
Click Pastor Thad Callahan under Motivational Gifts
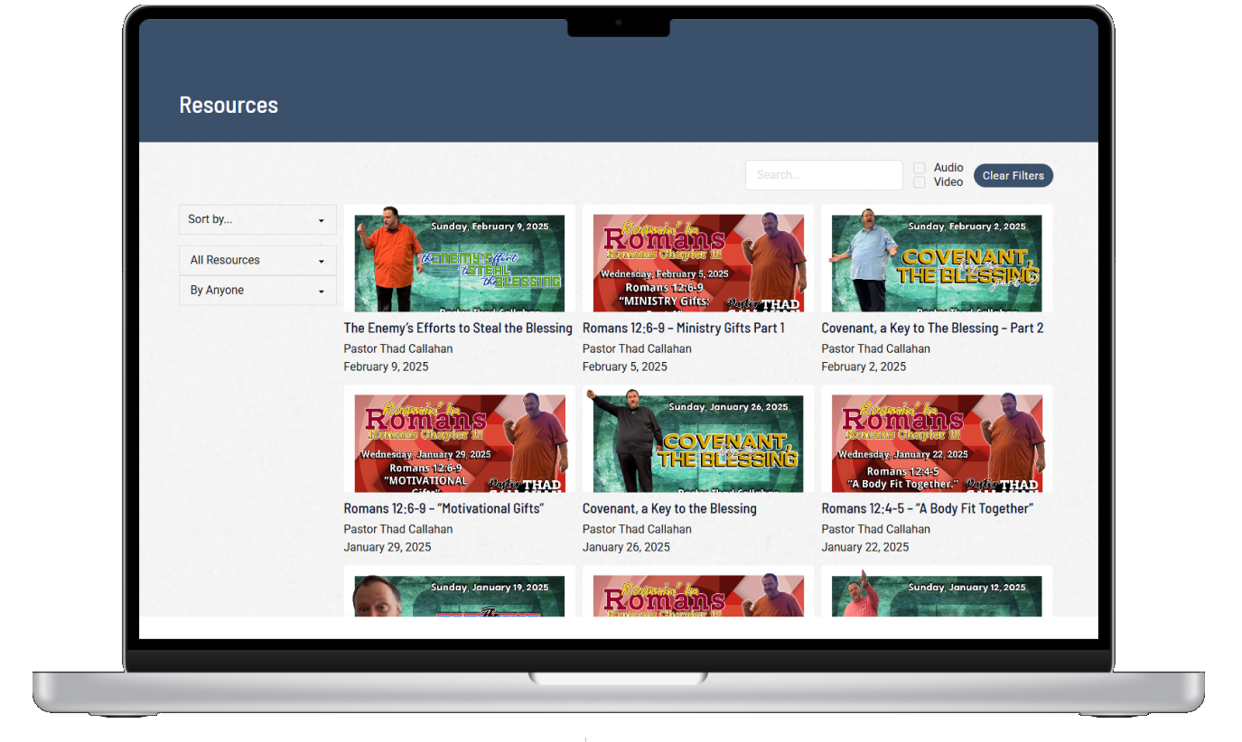(x=398, y=530)
